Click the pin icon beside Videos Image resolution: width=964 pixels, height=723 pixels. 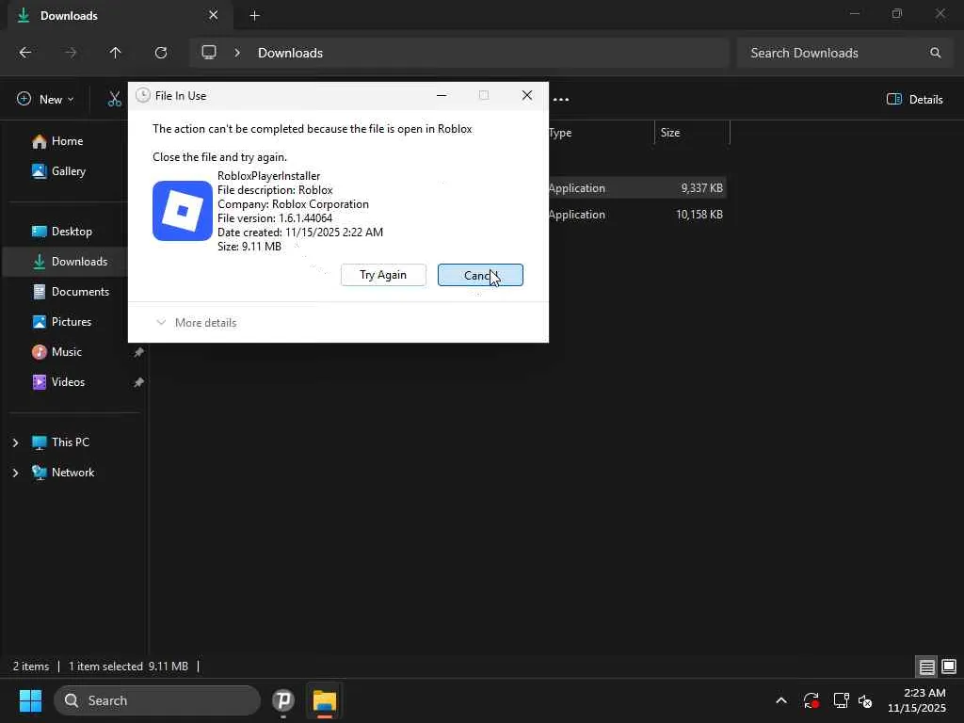click(x=139, y=382)
